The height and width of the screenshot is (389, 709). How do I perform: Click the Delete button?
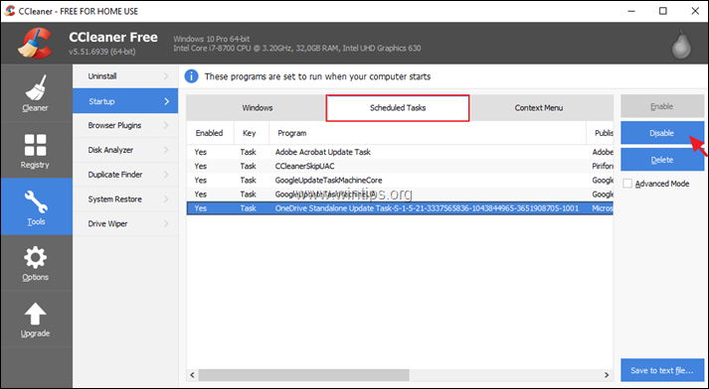662,160
